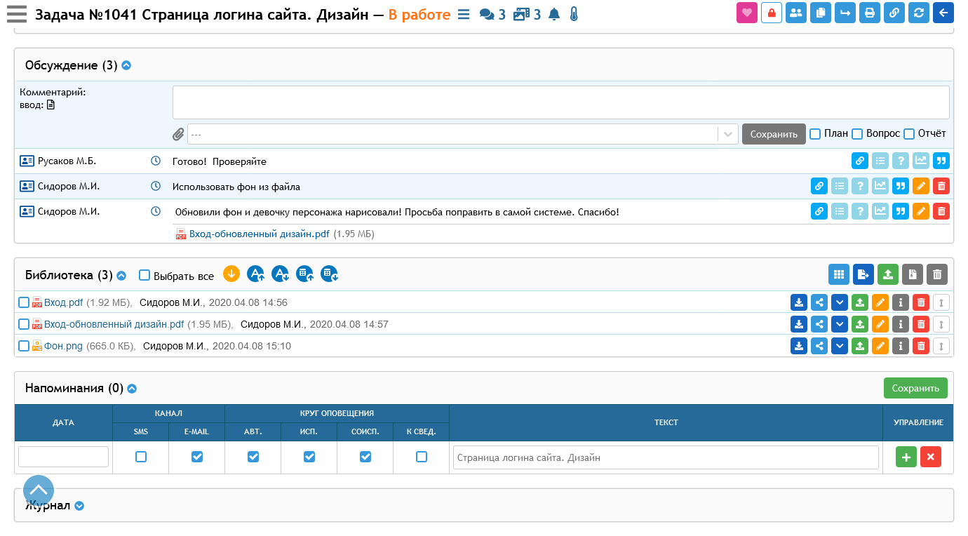
Task: Click the red lock icon
Action: click(772, 13)
